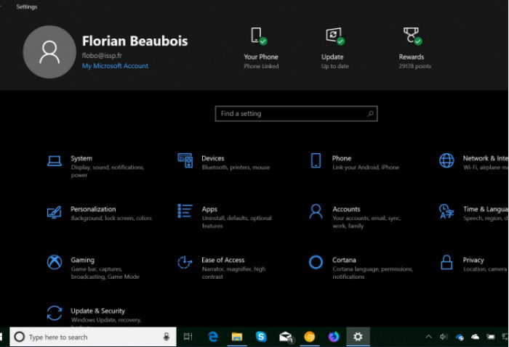Open the Ease of Access icon

(185, 263)
